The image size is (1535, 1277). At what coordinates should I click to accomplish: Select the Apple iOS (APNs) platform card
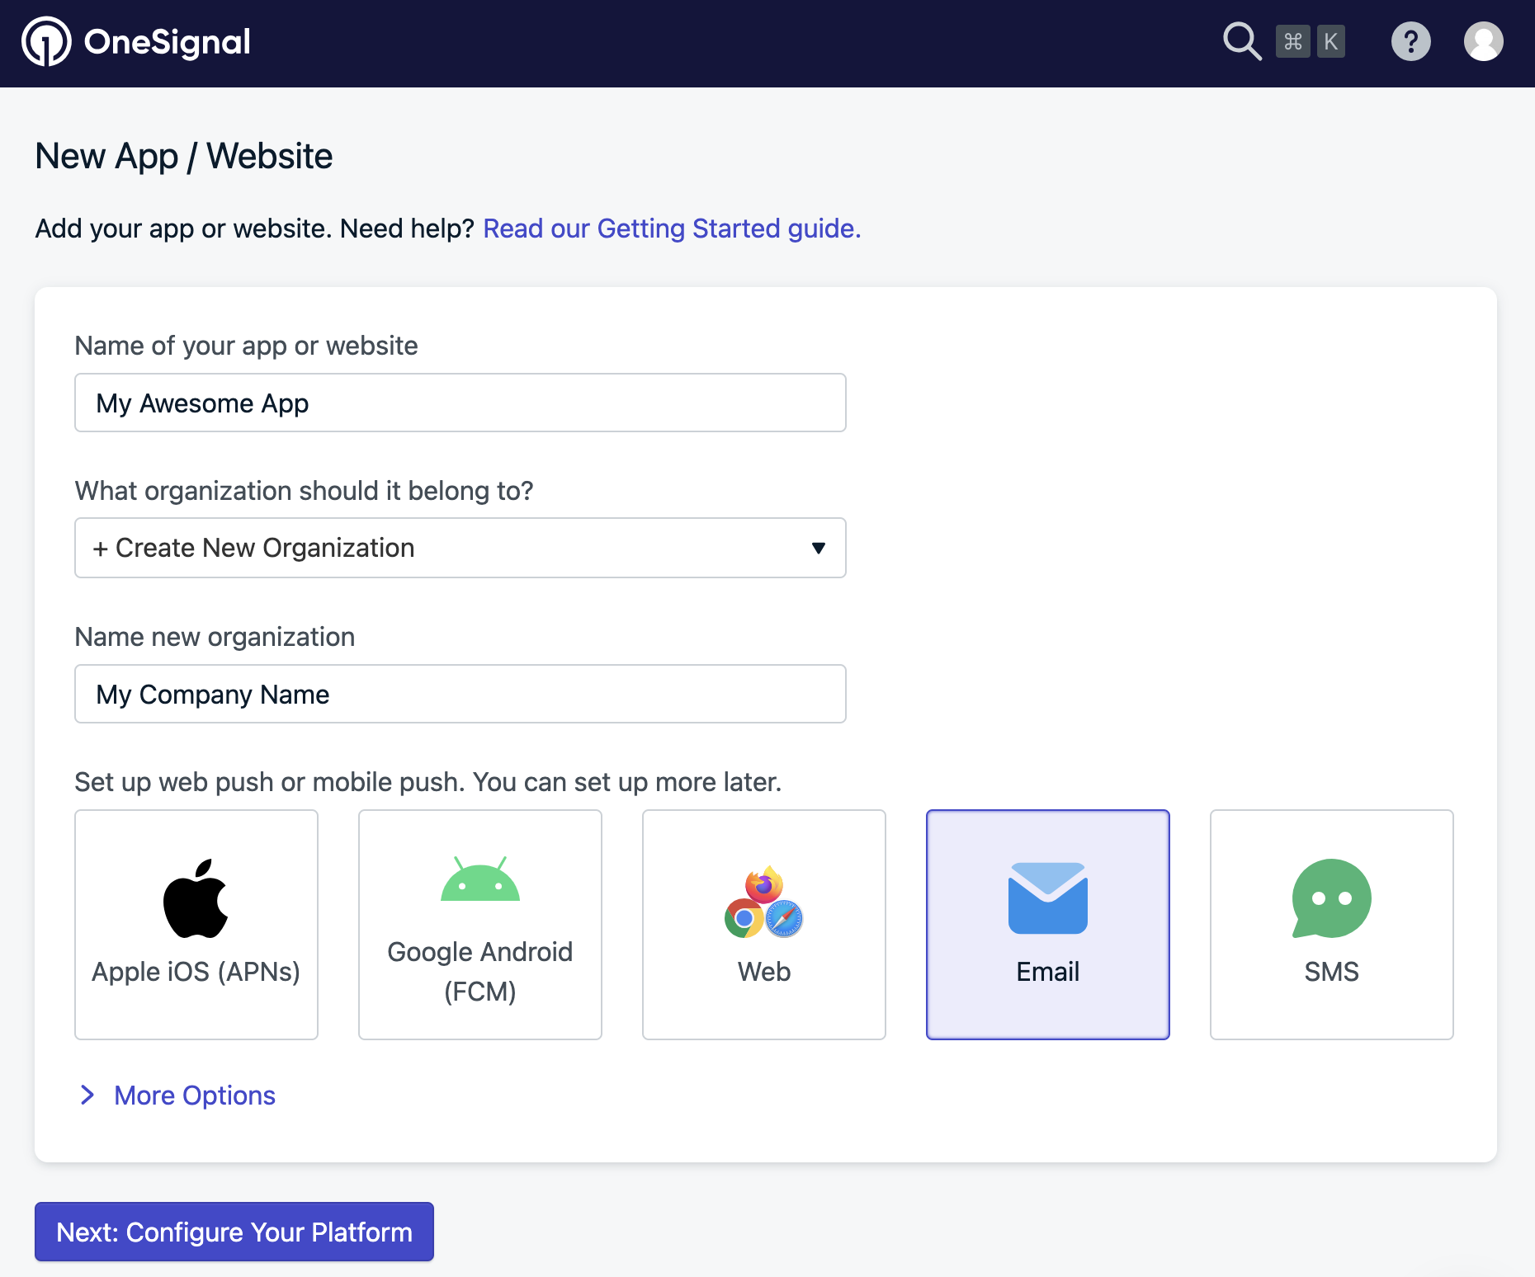[x=196, y=925]
